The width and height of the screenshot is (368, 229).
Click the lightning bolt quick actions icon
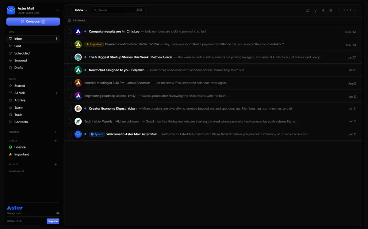[323, 10]
